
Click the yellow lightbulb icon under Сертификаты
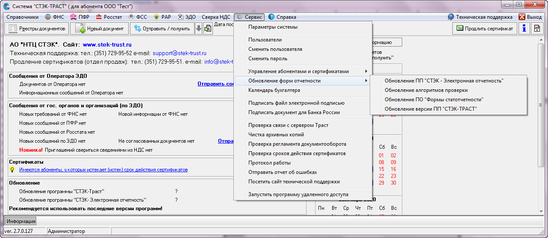point(12,170)
